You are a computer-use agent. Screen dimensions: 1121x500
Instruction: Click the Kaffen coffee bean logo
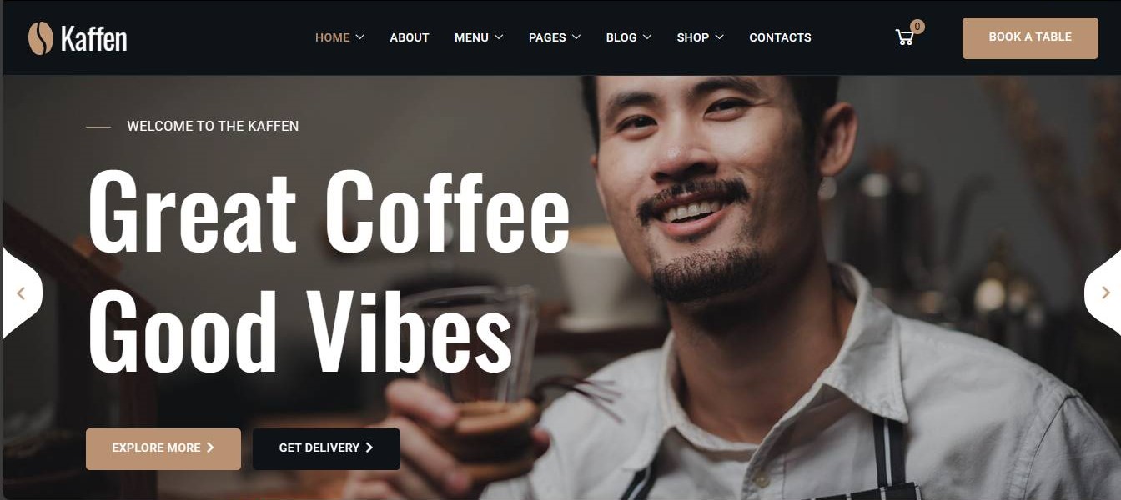40,38
